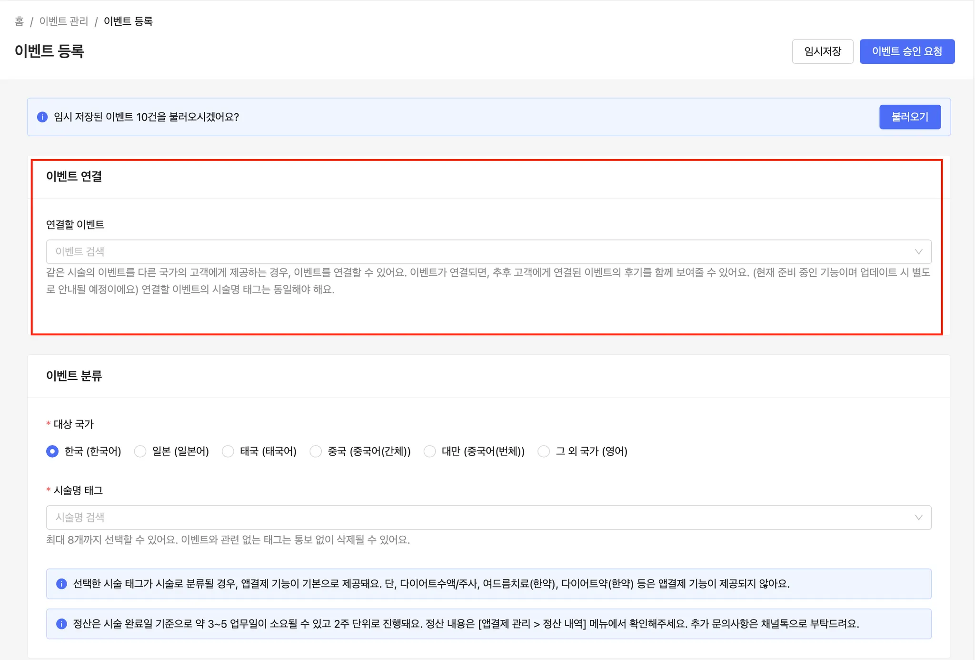
Task: Click info icon beside 앱결제 notice
Action: [61, 584]
